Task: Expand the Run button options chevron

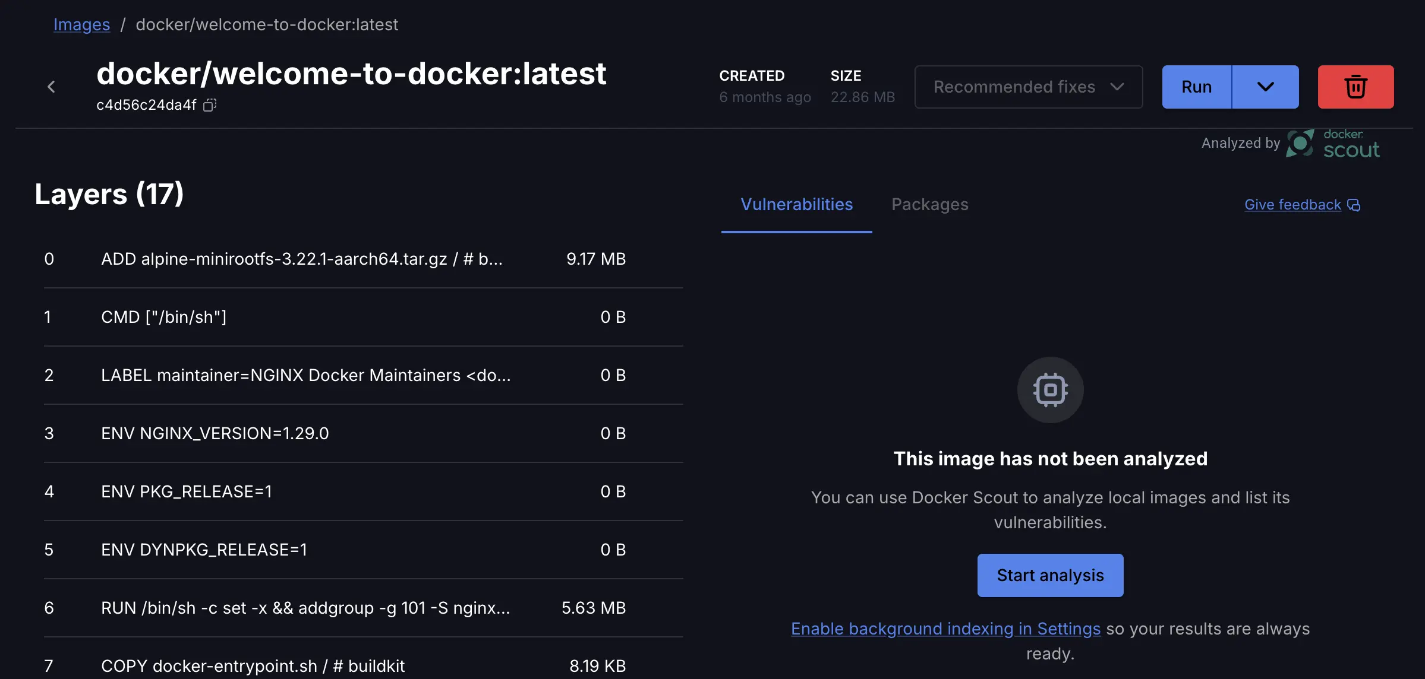Action: pyautogui.click(x=1266, y=87)
